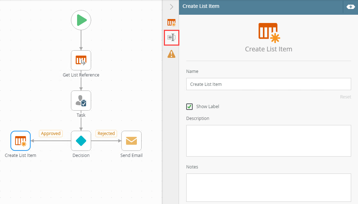Uncheck the Show Label checkbox
358x204 pixels.
coord(189,107)
